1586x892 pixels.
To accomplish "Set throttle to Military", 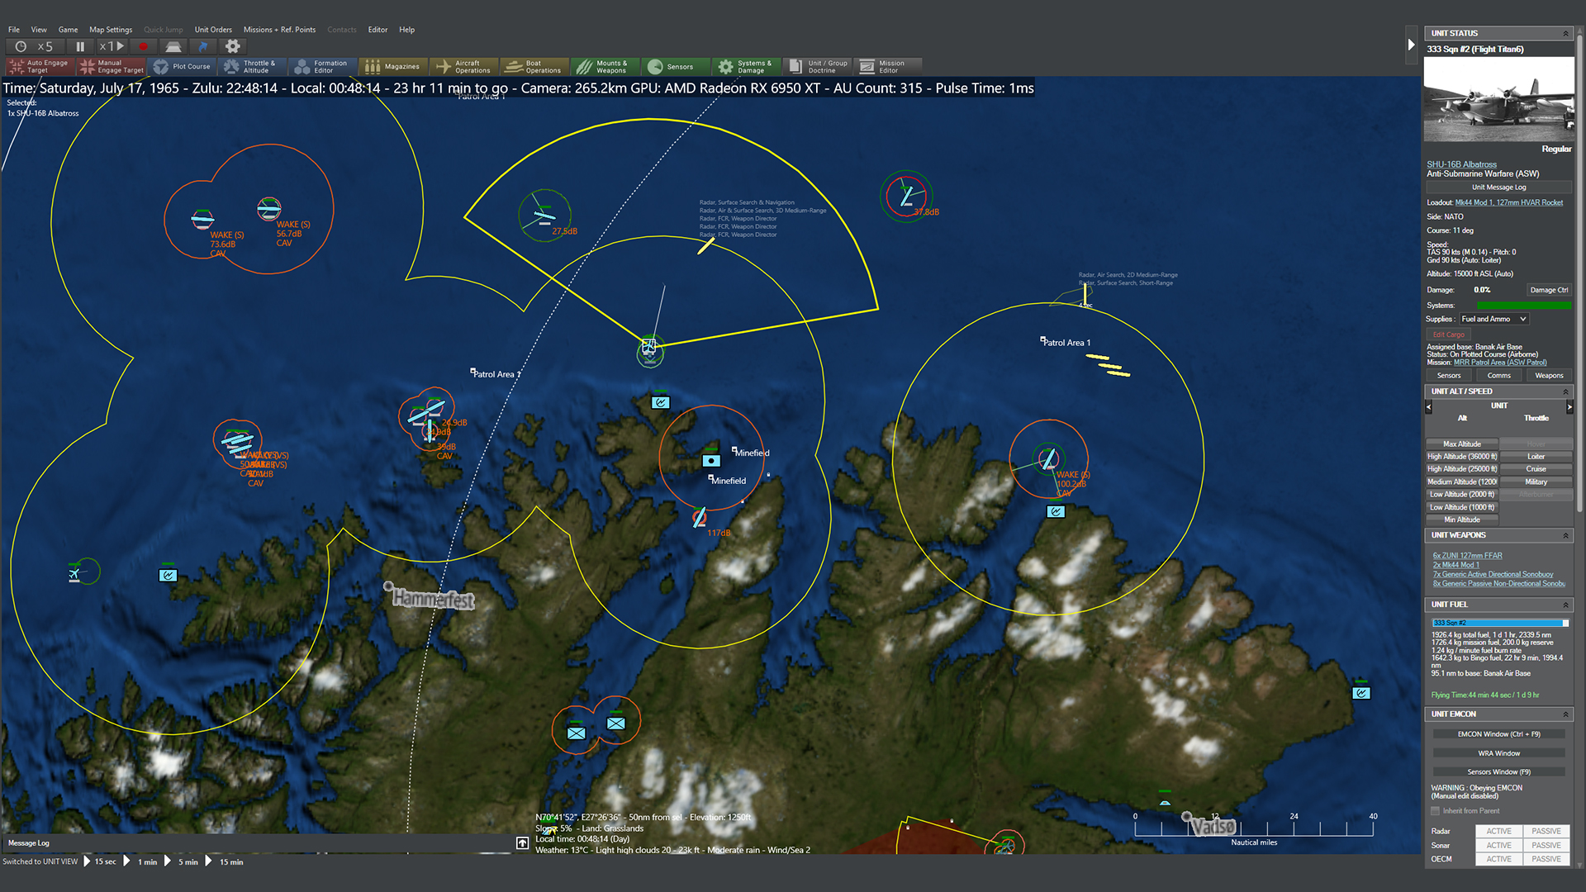I will 1536,482.
